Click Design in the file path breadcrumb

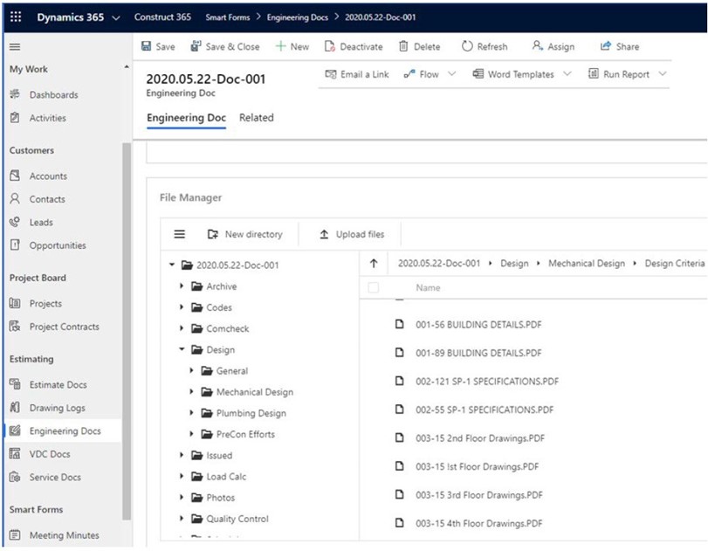point(514,264)
